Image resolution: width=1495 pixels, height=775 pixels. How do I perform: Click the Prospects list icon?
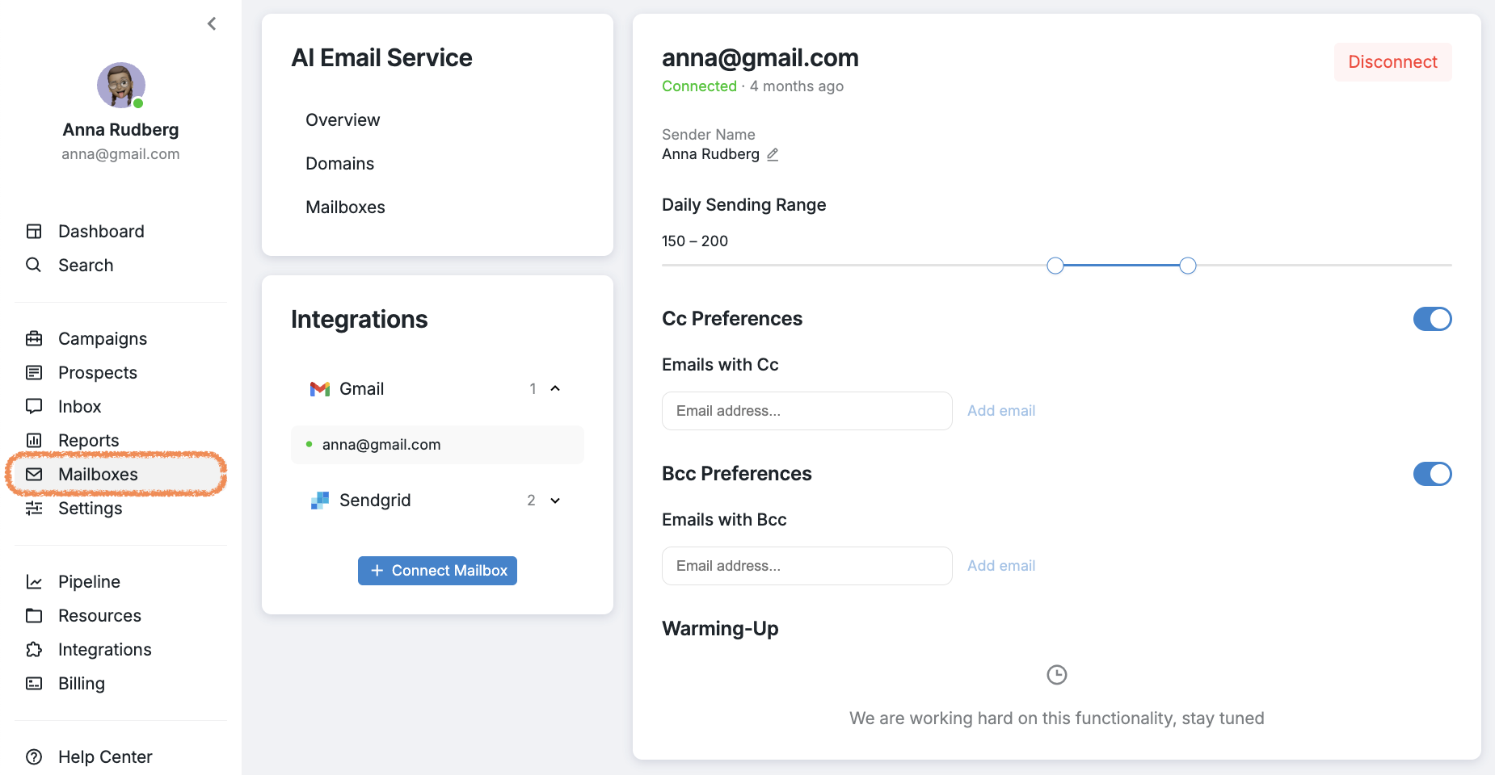coord(34,373)
